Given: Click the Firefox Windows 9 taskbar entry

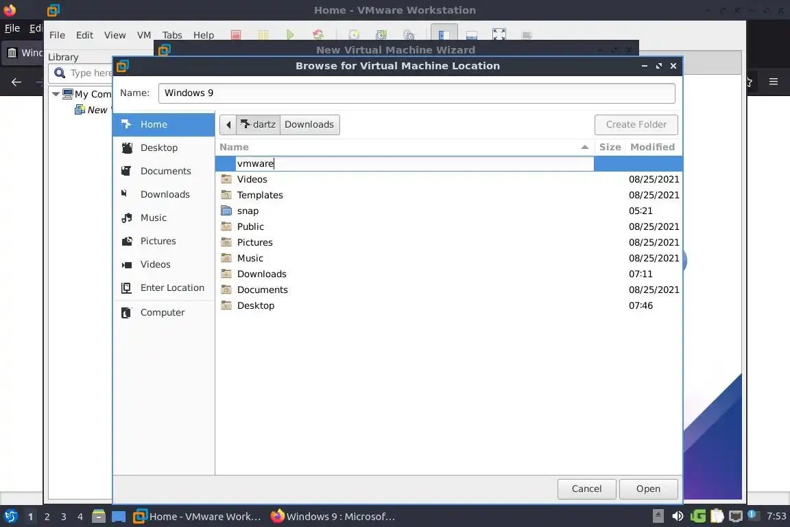Looking at the screenshot, I should (x=333, y=517).
